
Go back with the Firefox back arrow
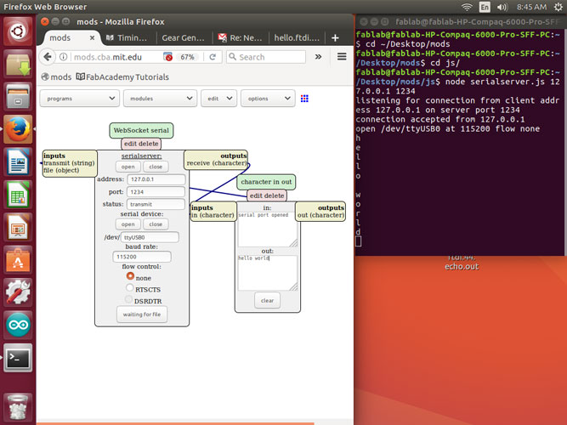48,57
